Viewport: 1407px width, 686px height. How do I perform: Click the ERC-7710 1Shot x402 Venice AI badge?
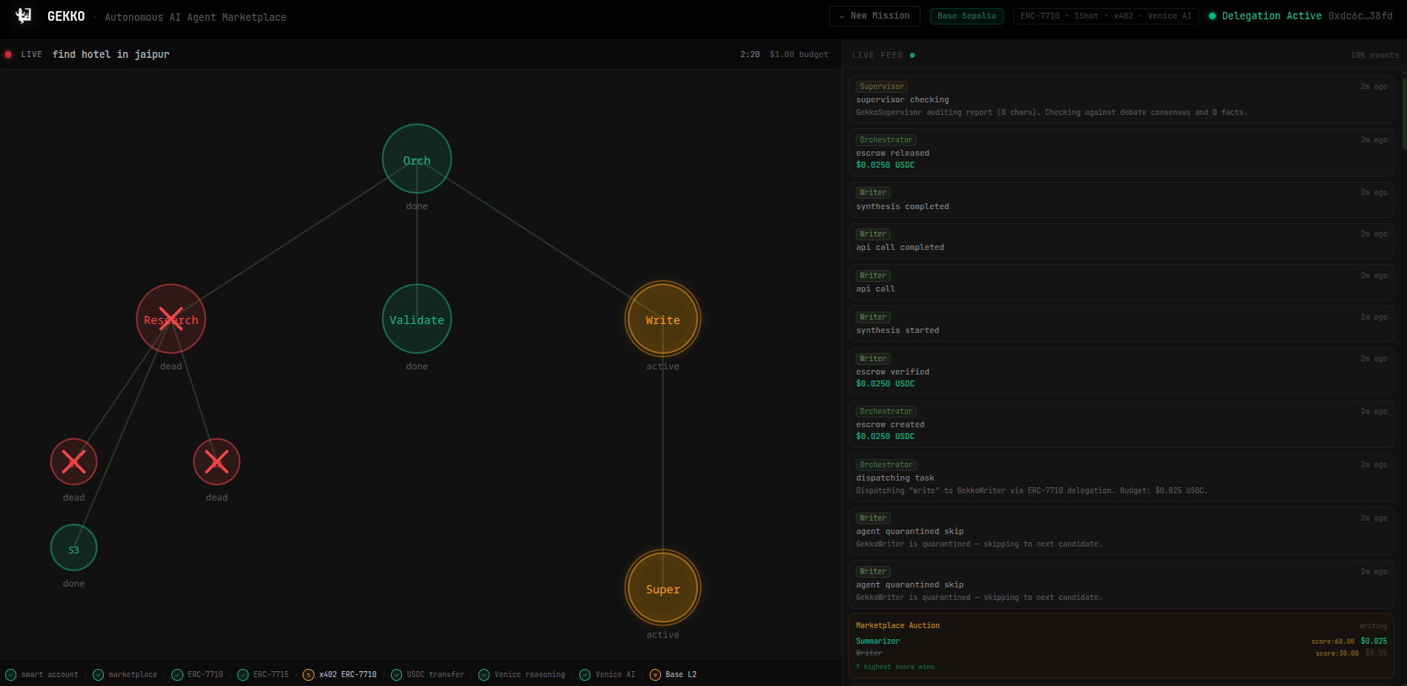(x=1106, y=16)
